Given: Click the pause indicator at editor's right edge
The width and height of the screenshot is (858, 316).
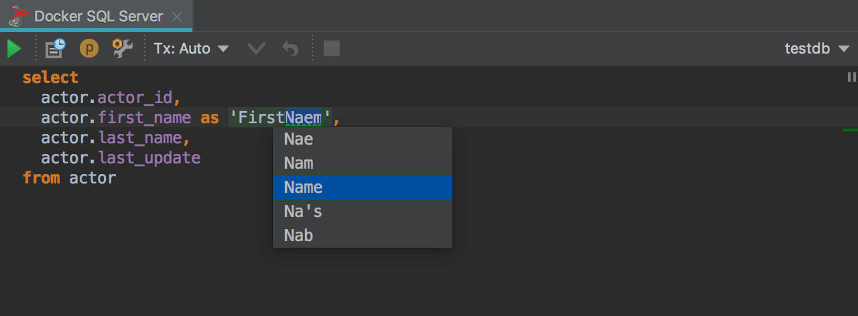Looking at the screenshot, I should [x=852, y=77].
